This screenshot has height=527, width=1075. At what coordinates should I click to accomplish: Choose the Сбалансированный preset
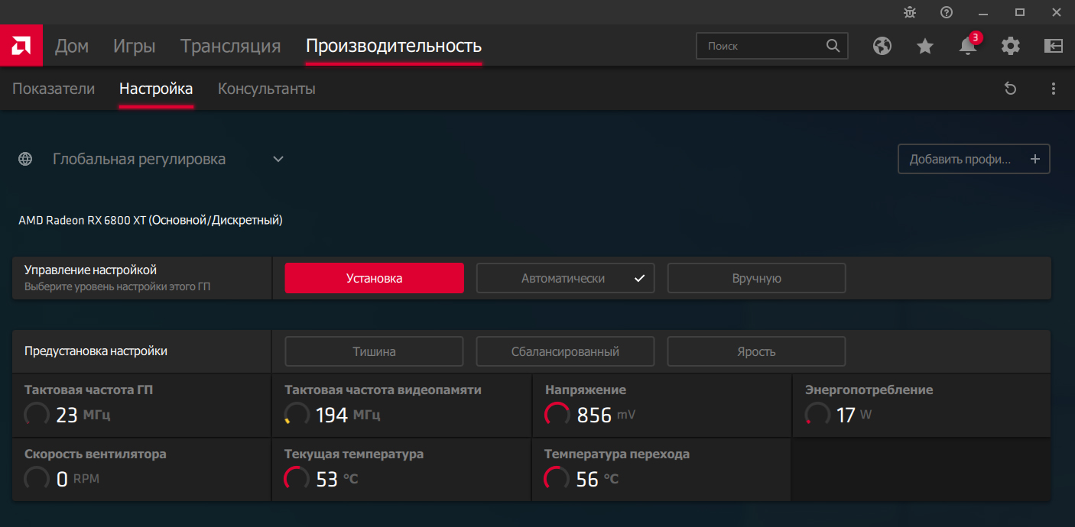[566, 351]
